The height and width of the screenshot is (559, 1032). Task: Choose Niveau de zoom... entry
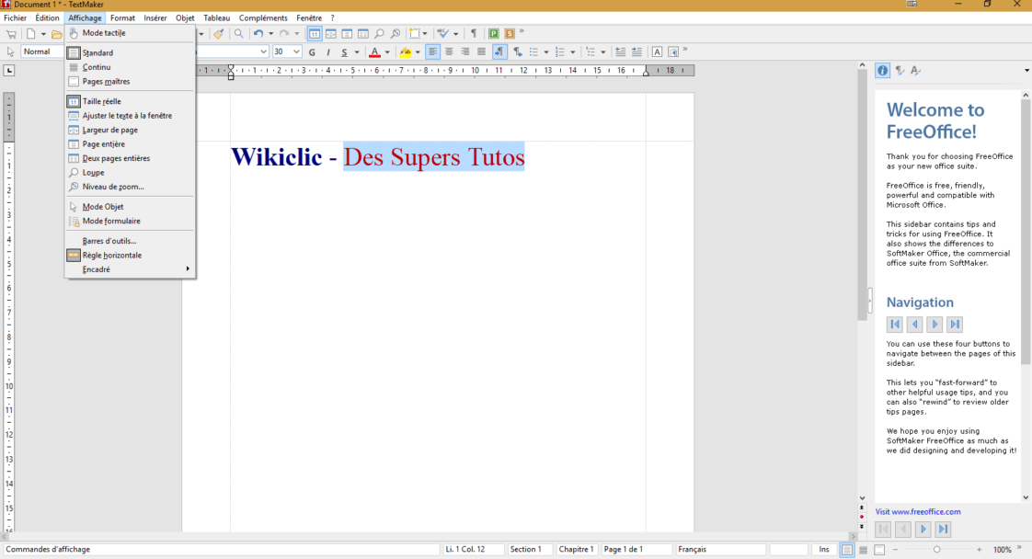[x=130, y=187]
